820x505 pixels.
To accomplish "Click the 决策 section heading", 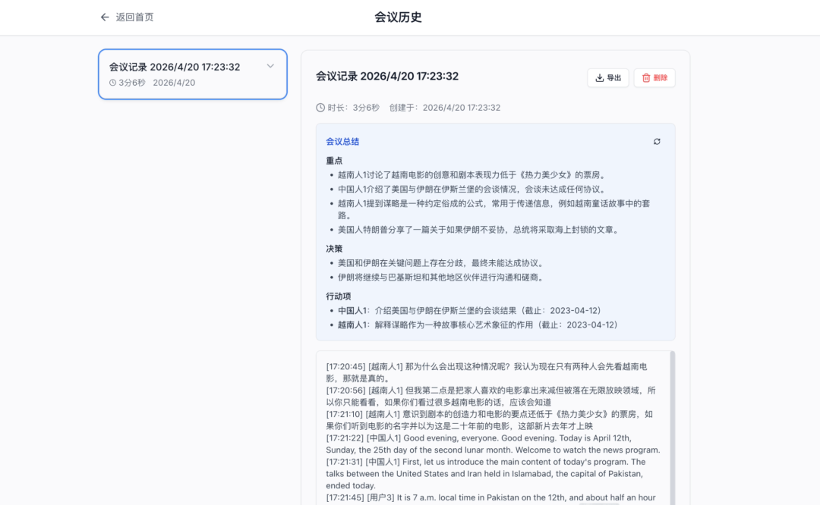I will (x=334, y=249).
